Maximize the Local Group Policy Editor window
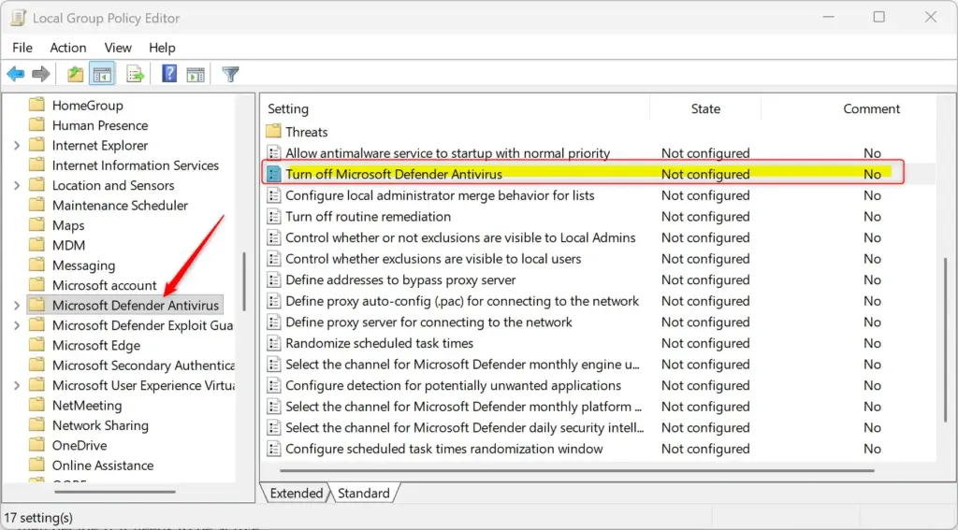The height and width of the screenshot is (530, 958). point(878,17)
